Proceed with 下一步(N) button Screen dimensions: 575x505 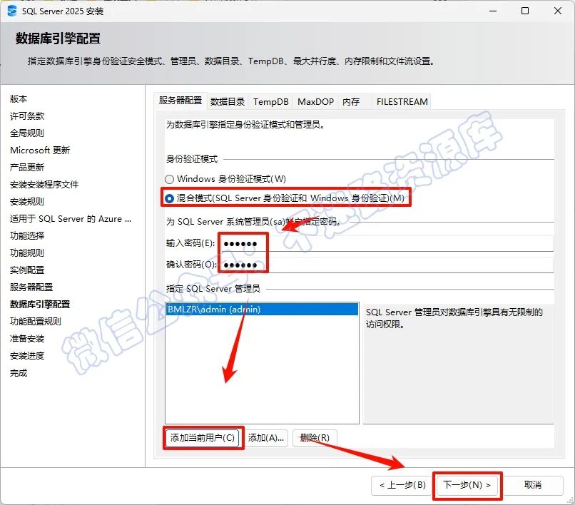[x=467, y=485]
